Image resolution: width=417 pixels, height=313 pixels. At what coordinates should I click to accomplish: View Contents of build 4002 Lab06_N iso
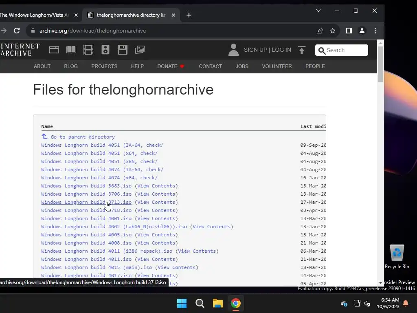pos(211,227)
